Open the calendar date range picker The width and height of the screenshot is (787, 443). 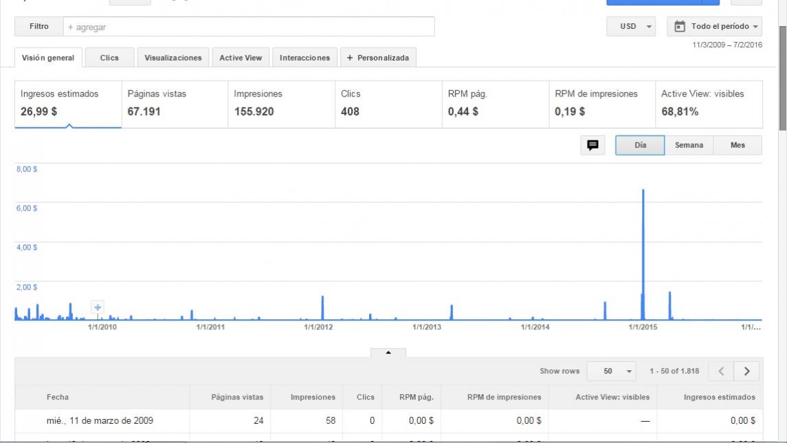click(x=717, y=27)
